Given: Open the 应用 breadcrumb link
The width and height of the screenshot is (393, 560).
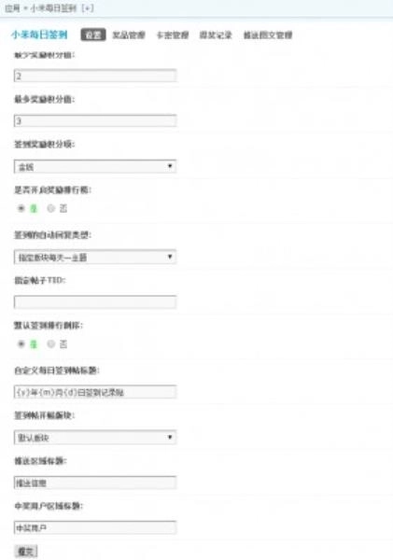Looking at the screenshot, I should pos(12,8).
